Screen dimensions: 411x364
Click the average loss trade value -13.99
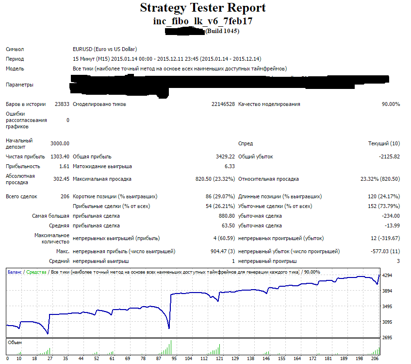pyautogui.click(x=392, y=225)
